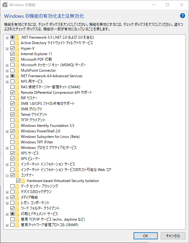The image size is (189, 243).
Task: Click the folder icon beside Microsoft PDF 印刷
Action: 17,59
